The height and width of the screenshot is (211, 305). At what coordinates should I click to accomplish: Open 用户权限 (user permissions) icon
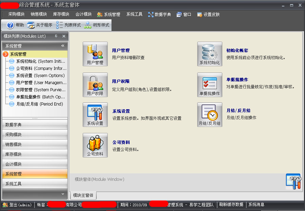click(x=95, y=84)
